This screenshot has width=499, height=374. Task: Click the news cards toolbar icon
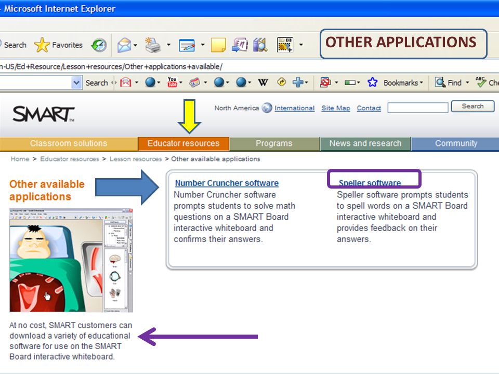(x=194, y=83)
